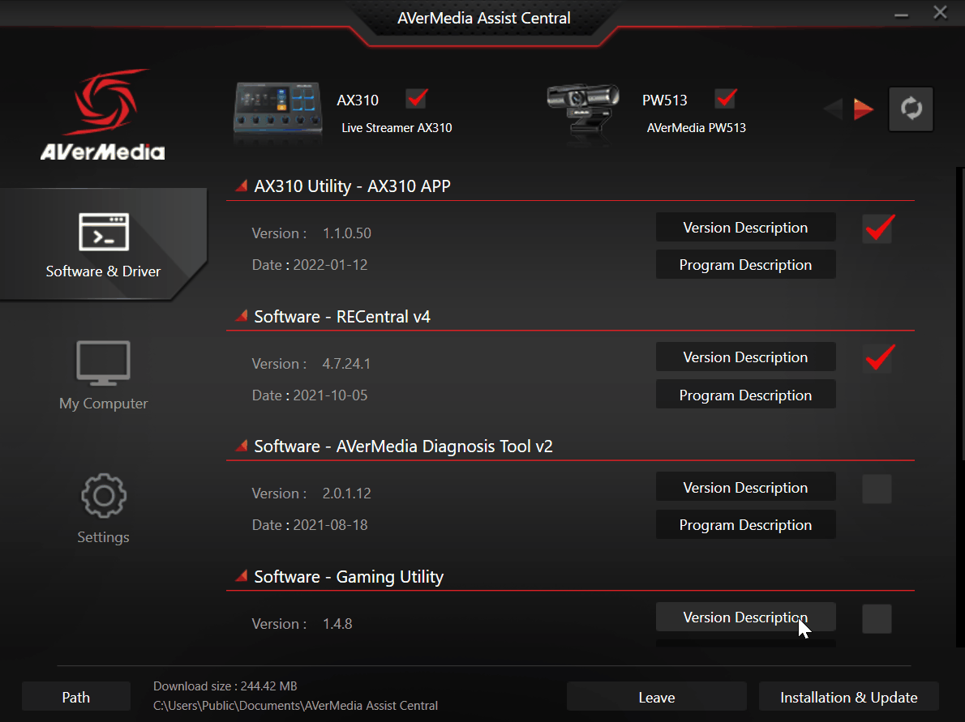Check the AVerMedia Diagnosis Tool v2 checkbox
Viewport: 965px width, 722px height.
[x=877, y=489]
